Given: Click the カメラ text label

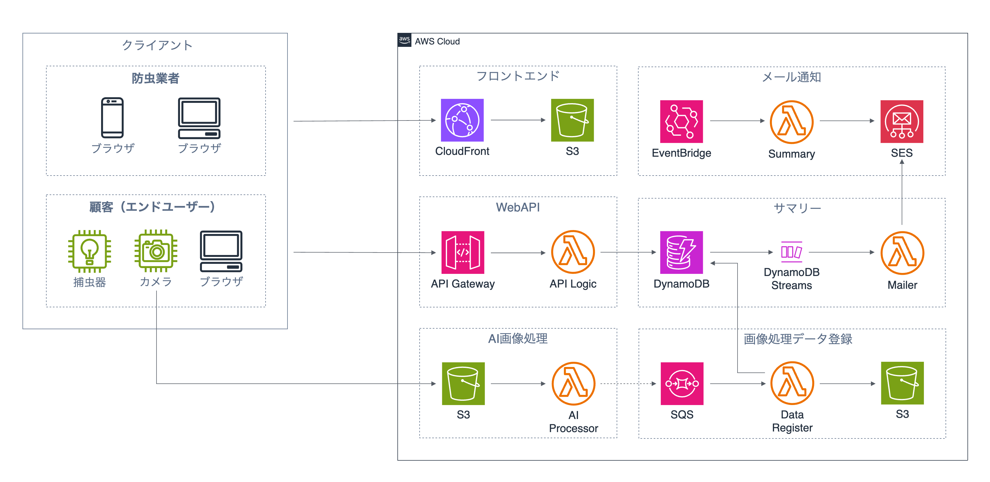Looking at the screenshot, I should tap(156, 282).
